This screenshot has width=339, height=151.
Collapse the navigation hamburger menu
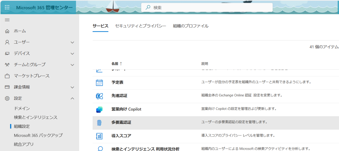(x=7, y=20)
